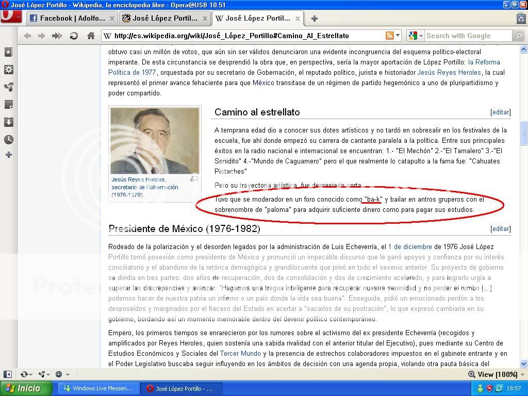This screenshot has height=396, width=528.
Task: Open the 'la Reforma Política de 1977' link
Action: point(484,62)
